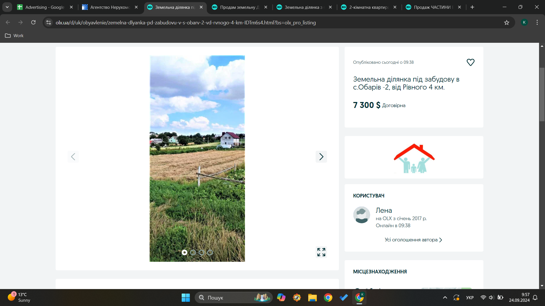The width and height of the screenshot is (545, 306).
Task: Open Усі оголошення автора link
Action: [x=413, y=240]
